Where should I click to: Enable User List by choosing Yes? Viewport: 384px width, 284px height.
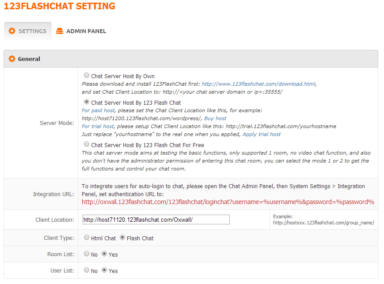104,270
